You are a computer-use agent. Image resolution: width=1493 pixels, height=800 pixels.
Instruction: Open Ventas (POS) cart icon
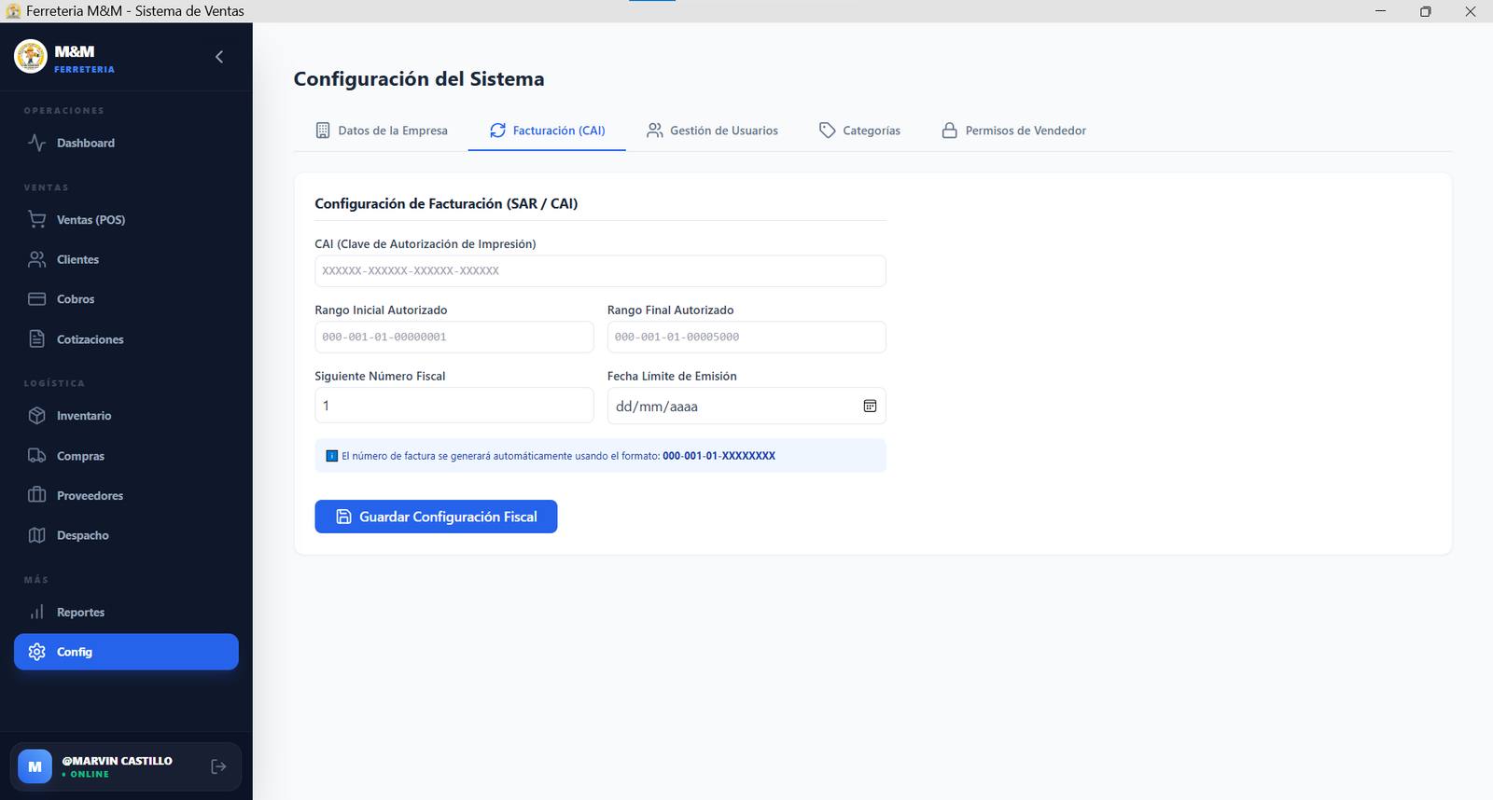pos(36,219)
